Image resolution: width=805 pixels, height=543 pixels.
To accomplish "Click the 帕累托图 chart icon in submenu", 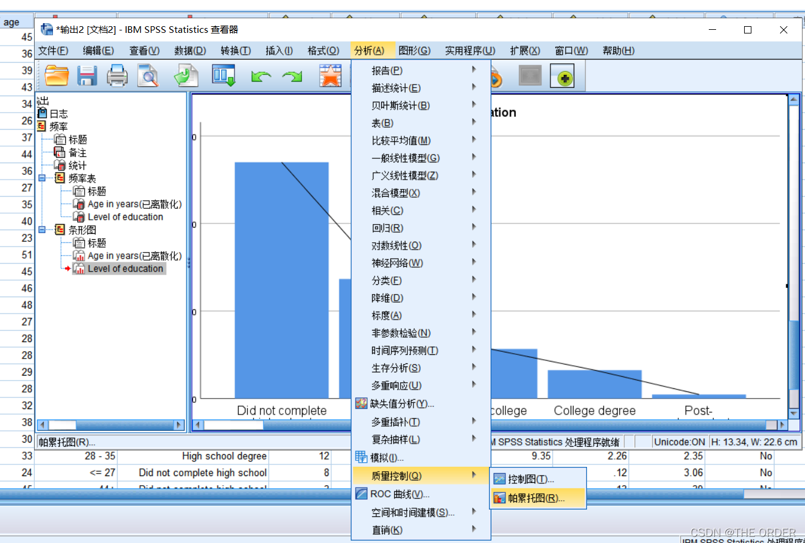I will coord(499,498).
